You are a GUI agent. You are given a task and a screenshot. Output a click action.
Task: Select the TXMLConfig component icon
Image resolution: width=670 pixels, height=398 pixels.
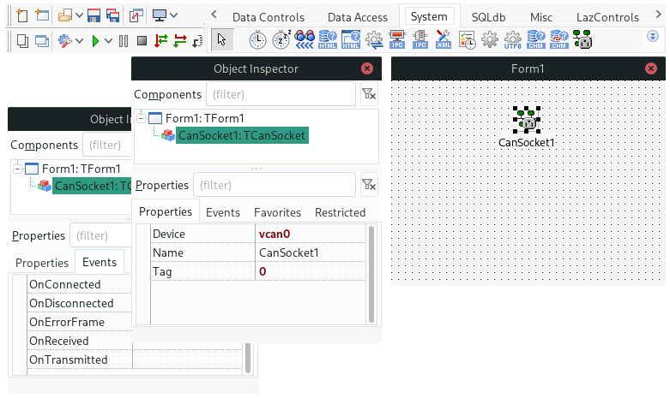coord(444,39)
